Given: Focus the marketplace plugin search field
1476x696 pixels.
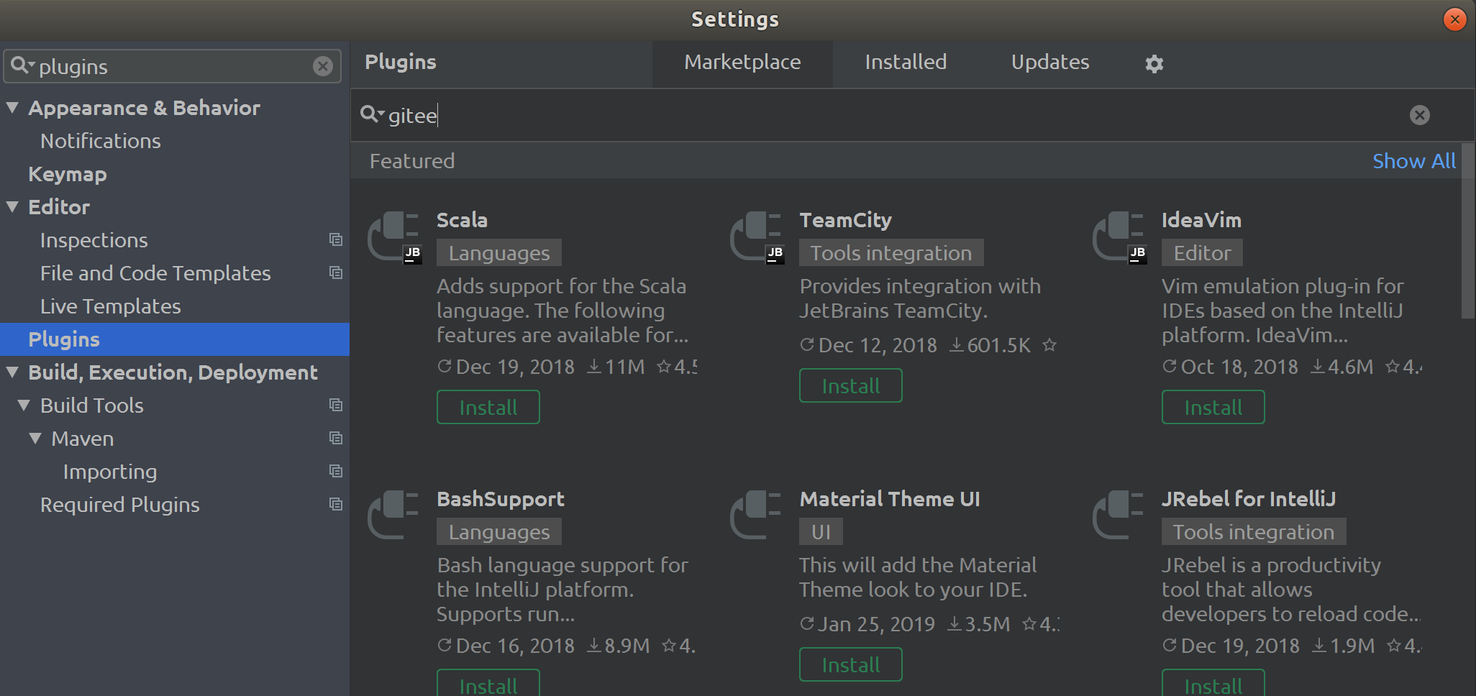Looking at the screenshot, I should tap(863, 115).
